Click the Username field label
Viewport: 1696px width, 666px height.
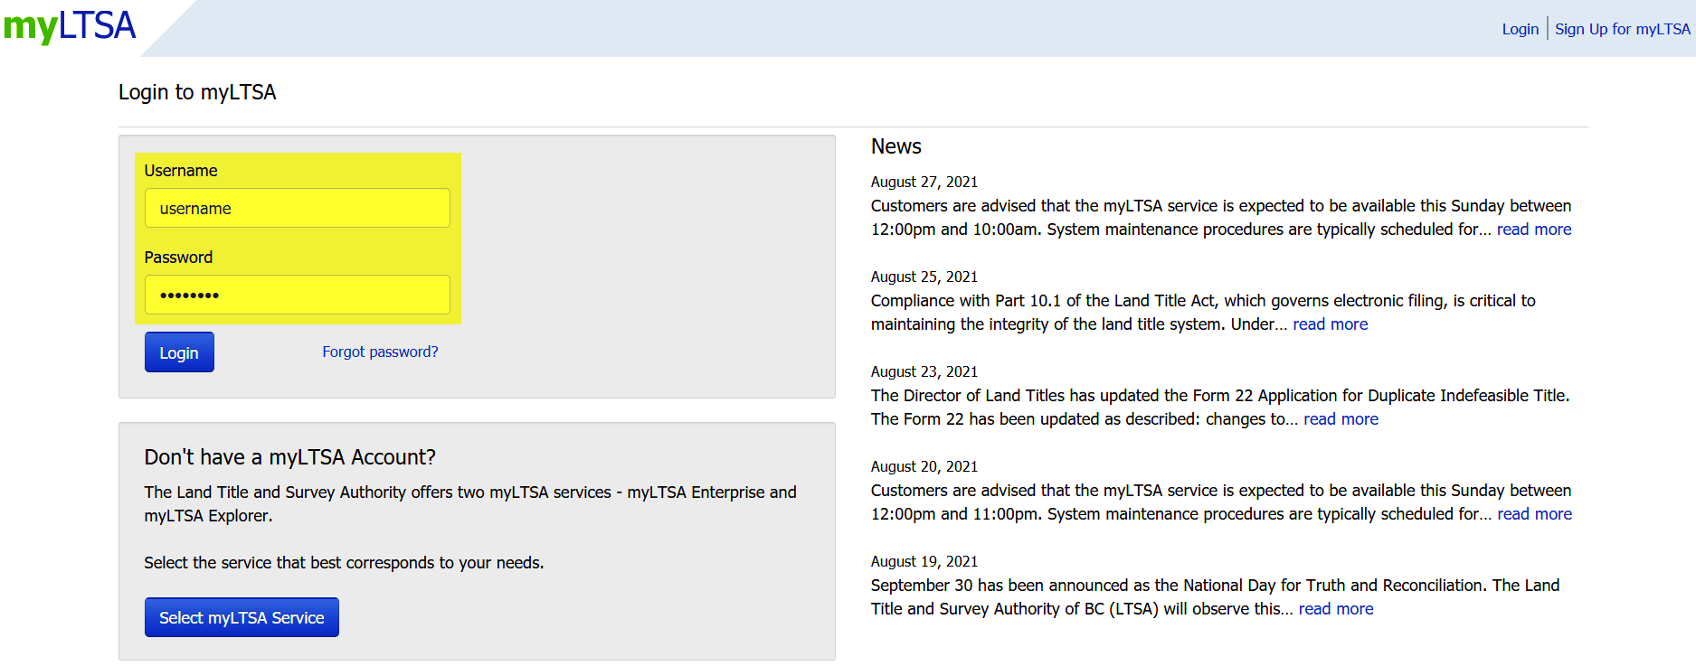click(x=181, y=171)
